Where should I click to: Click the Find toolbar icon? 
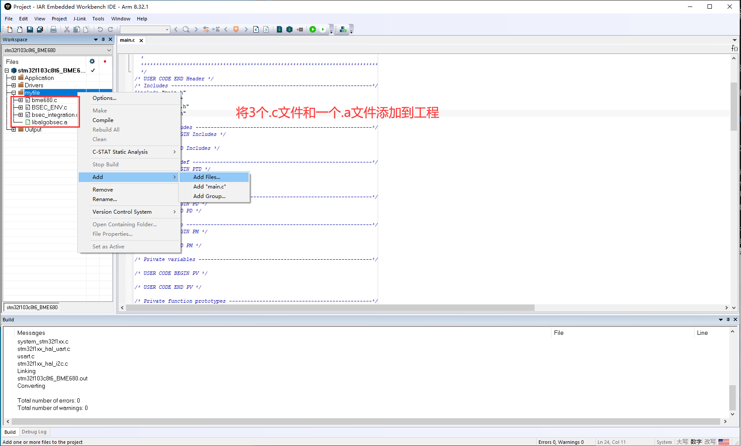(x=186, y=29)
